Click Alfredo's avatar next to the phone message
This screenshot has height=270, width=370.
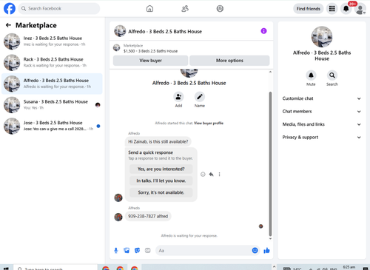pos(118,217)
